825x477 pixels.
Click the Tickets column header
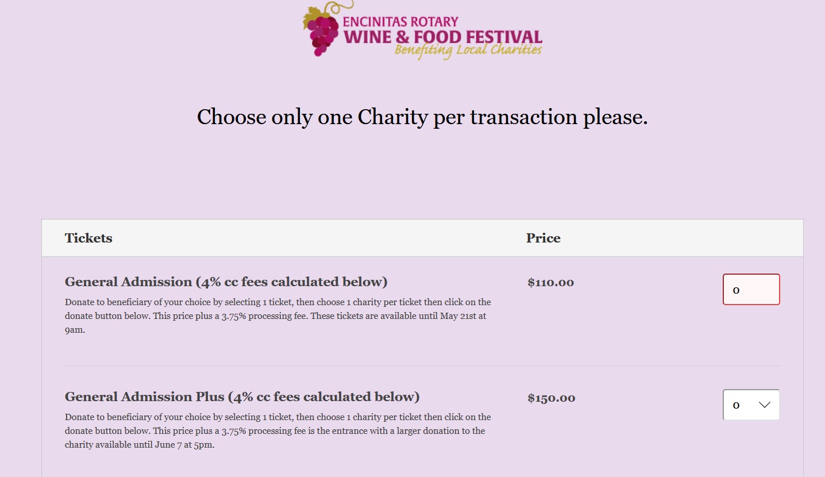pyautogui.click(x=88, y=238)
